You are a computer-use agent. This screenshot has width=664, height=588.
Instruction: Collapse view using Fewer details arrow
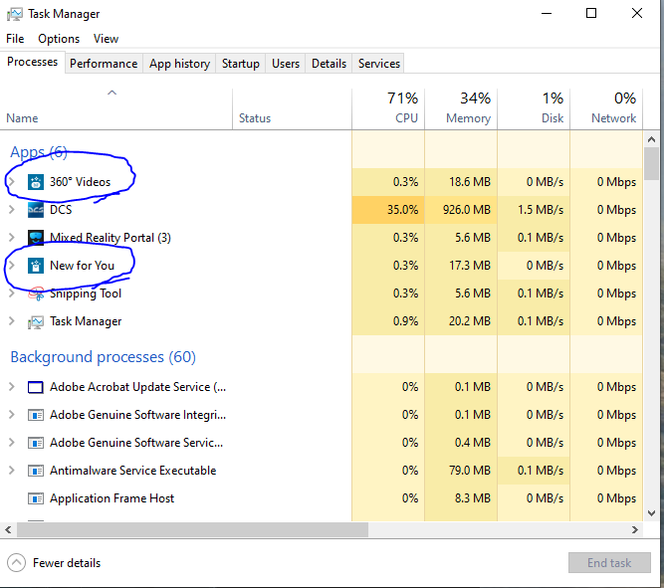17,563
